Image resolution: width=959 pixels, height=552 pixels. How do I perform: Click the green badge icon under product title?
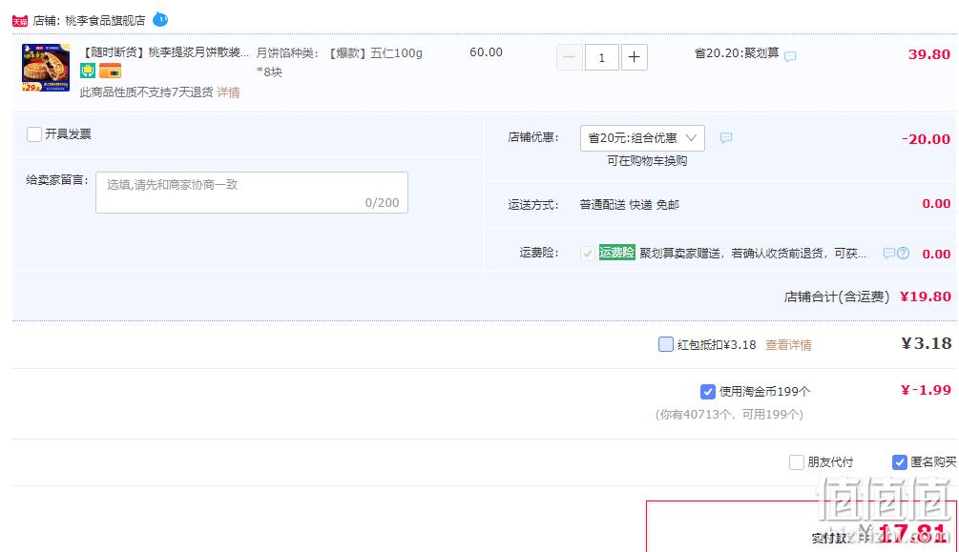88,71
